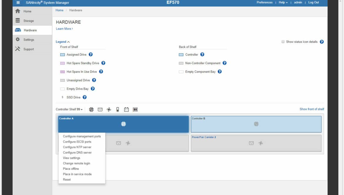344x195 pixels.
Task: Click the Hot Spare Standby Drive pink swatch
Action: coord(63,63)
